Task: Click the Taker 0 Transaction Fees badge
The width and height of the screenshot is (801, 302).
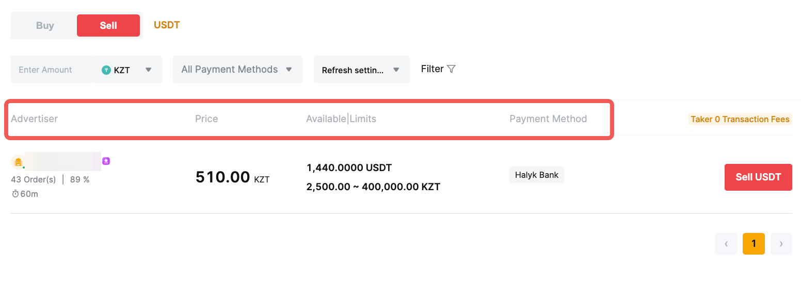Action: point(740,119)
